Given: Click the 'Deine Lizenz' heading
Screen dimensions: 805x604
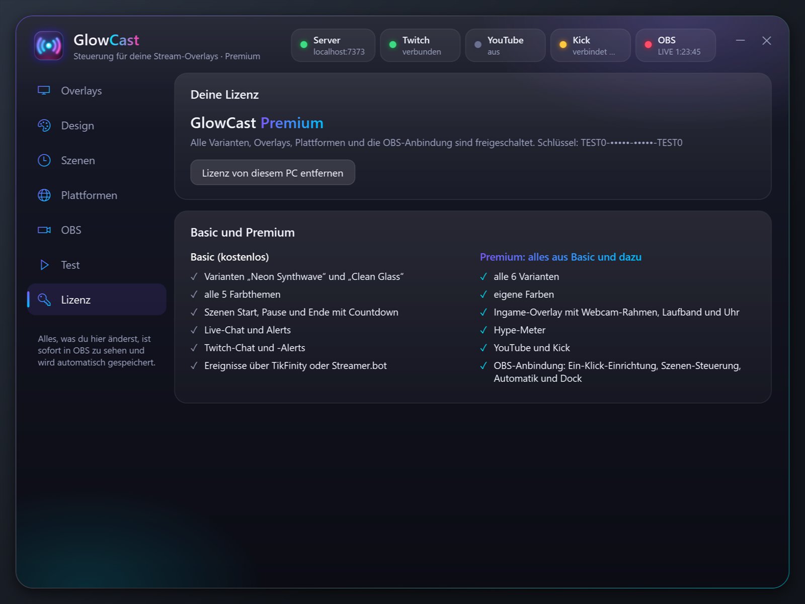Looking at the screenshot, I should 224,95.
